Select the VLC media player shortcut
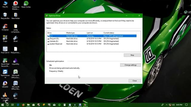191x107 pixels. click(x=5, y=97)
